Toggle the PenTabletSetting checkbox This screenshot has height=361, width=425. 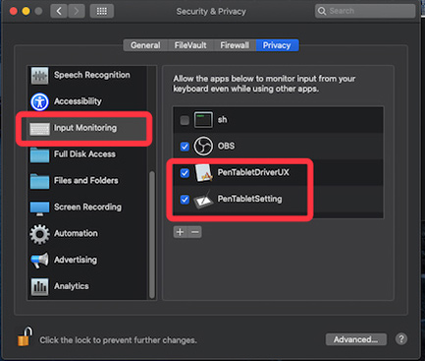[185, 199]
